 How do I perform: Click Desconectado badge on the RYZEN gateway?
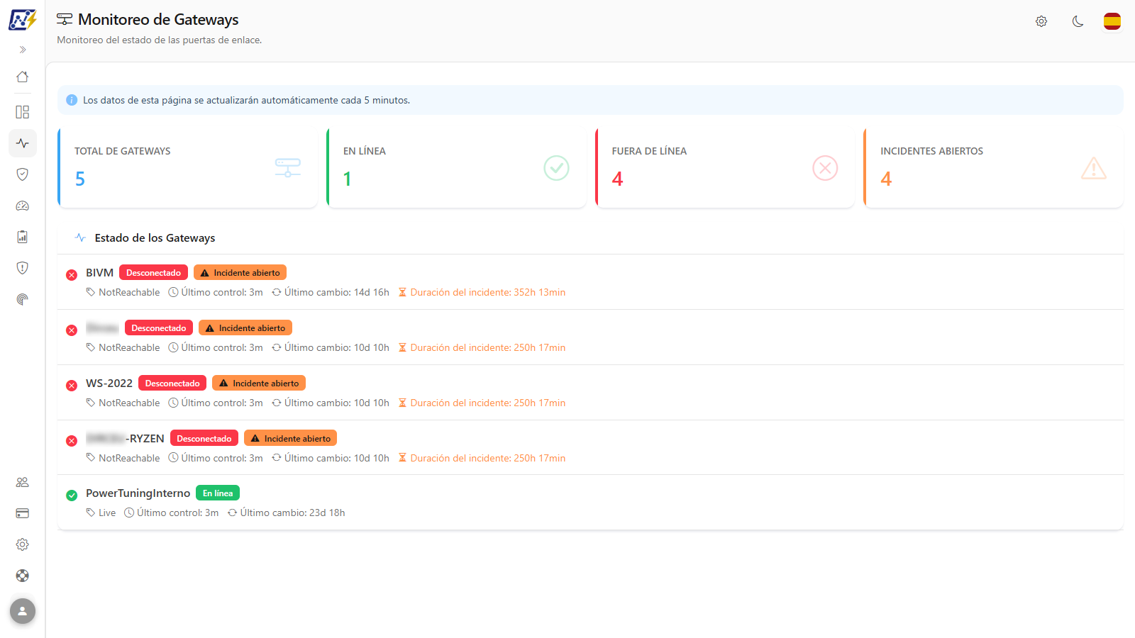click(x=204, y=439)
